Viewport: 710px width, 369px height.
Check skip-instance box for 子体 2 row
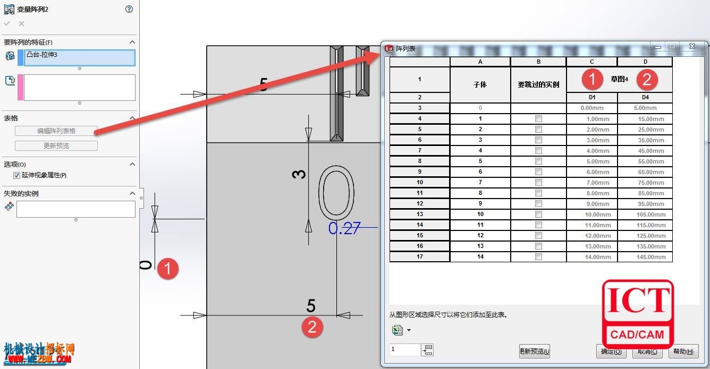click(x=538, y=130)
